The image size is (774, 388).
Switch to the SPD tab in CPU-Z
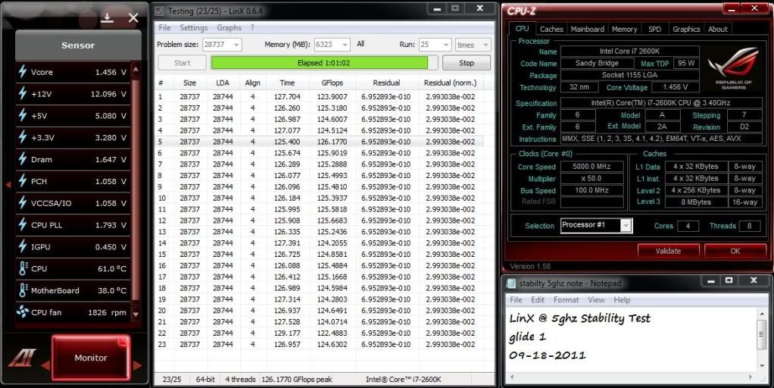tap(654, 29)
